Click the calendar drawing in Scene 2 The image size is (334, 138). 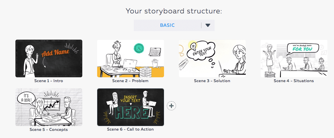pos(155,52)
